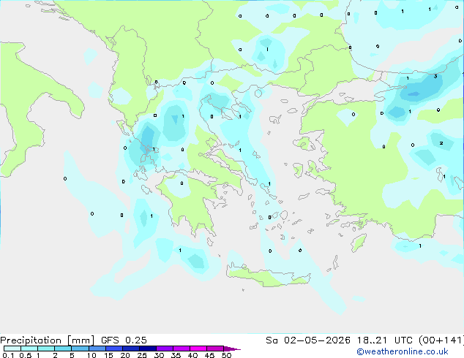Click the 30–35 mm legend color box
Viewport: 464px width, 358px height.
click(x=164, y=349)
